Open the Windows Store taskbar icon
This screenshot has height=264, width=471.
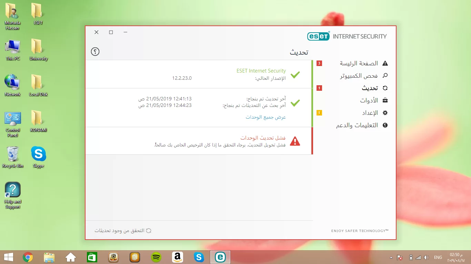point(92,257)
